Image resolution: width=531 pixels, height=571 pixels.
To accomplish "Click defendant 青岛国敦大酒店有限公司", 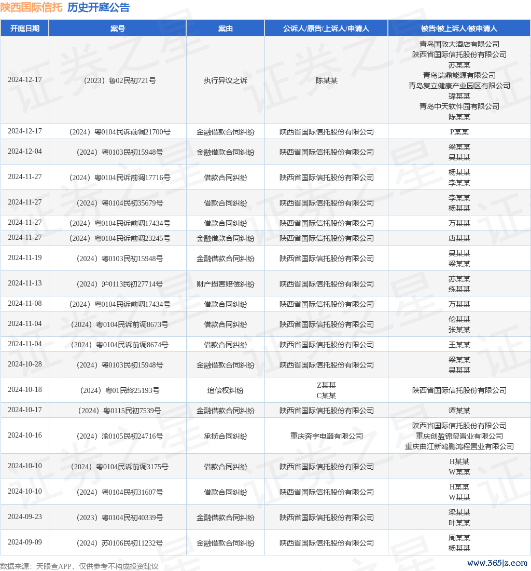I will coord(459,44).
